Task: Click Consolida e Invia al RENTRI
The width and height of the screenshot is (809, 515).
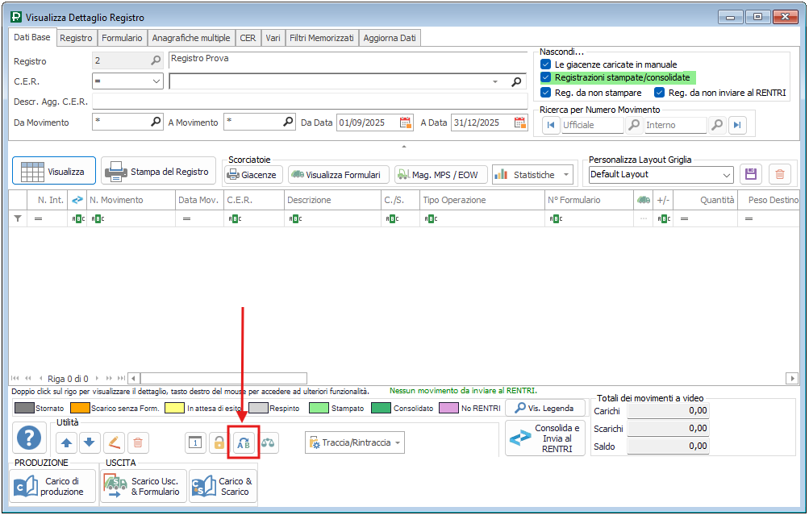Action: point(545,438)
